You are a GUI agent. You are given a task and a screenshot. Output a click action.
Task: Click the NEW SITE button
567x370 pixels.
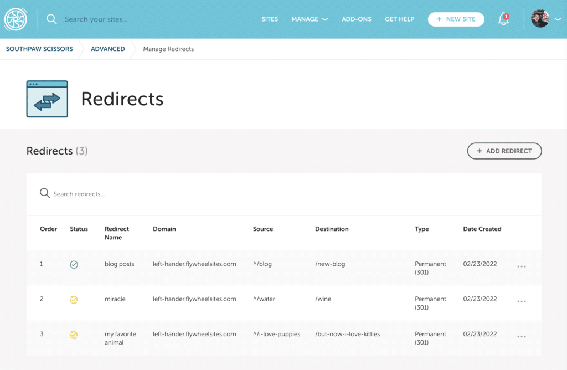[x=456, y=19]
